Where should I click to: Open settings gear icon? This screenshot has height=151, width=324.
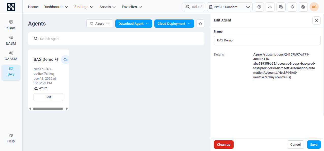click(x=303, y=7)
